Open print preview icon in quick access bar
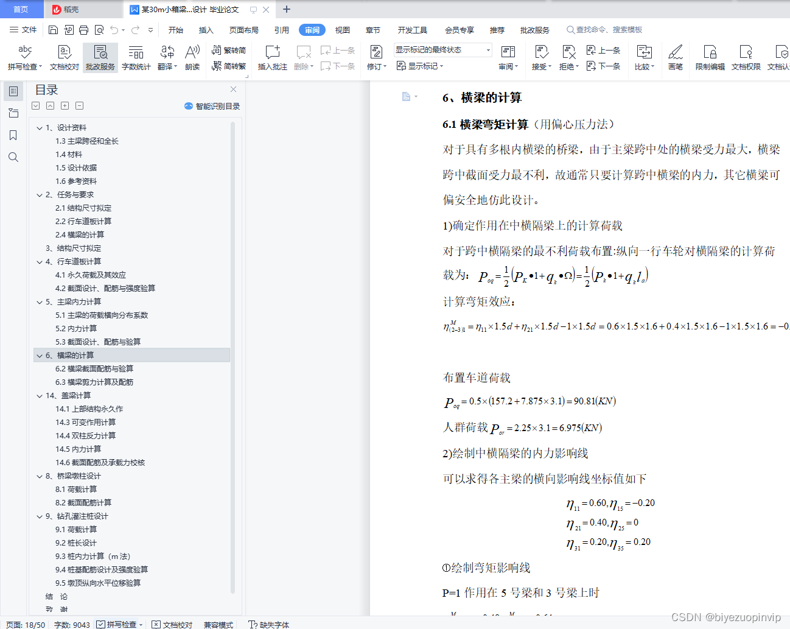Image resolution: width=790 pixels, height=629 pixels. [x=99, y=30]
